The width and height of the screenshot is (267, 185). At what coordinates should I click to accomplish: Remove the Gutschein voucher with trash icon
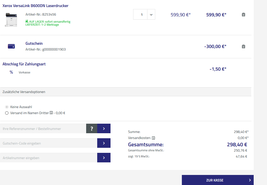pyautogui.click(x=243, y=47)
